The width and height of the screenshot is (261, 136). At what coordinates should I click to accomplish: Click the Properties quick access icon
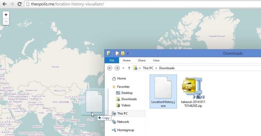117,53
